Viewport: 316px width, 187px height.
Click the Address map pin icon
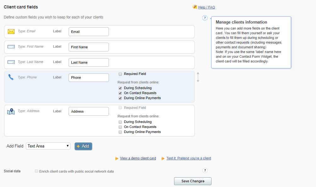[11, 111]
